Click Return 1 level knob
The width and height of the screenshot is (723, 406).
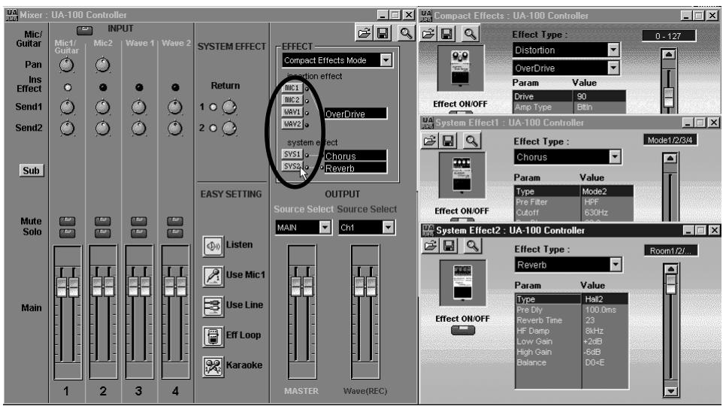pyautogui.click(x=229, y=107)
